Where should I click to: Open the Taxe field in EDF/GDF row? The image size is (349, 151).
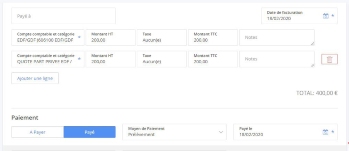162,38
